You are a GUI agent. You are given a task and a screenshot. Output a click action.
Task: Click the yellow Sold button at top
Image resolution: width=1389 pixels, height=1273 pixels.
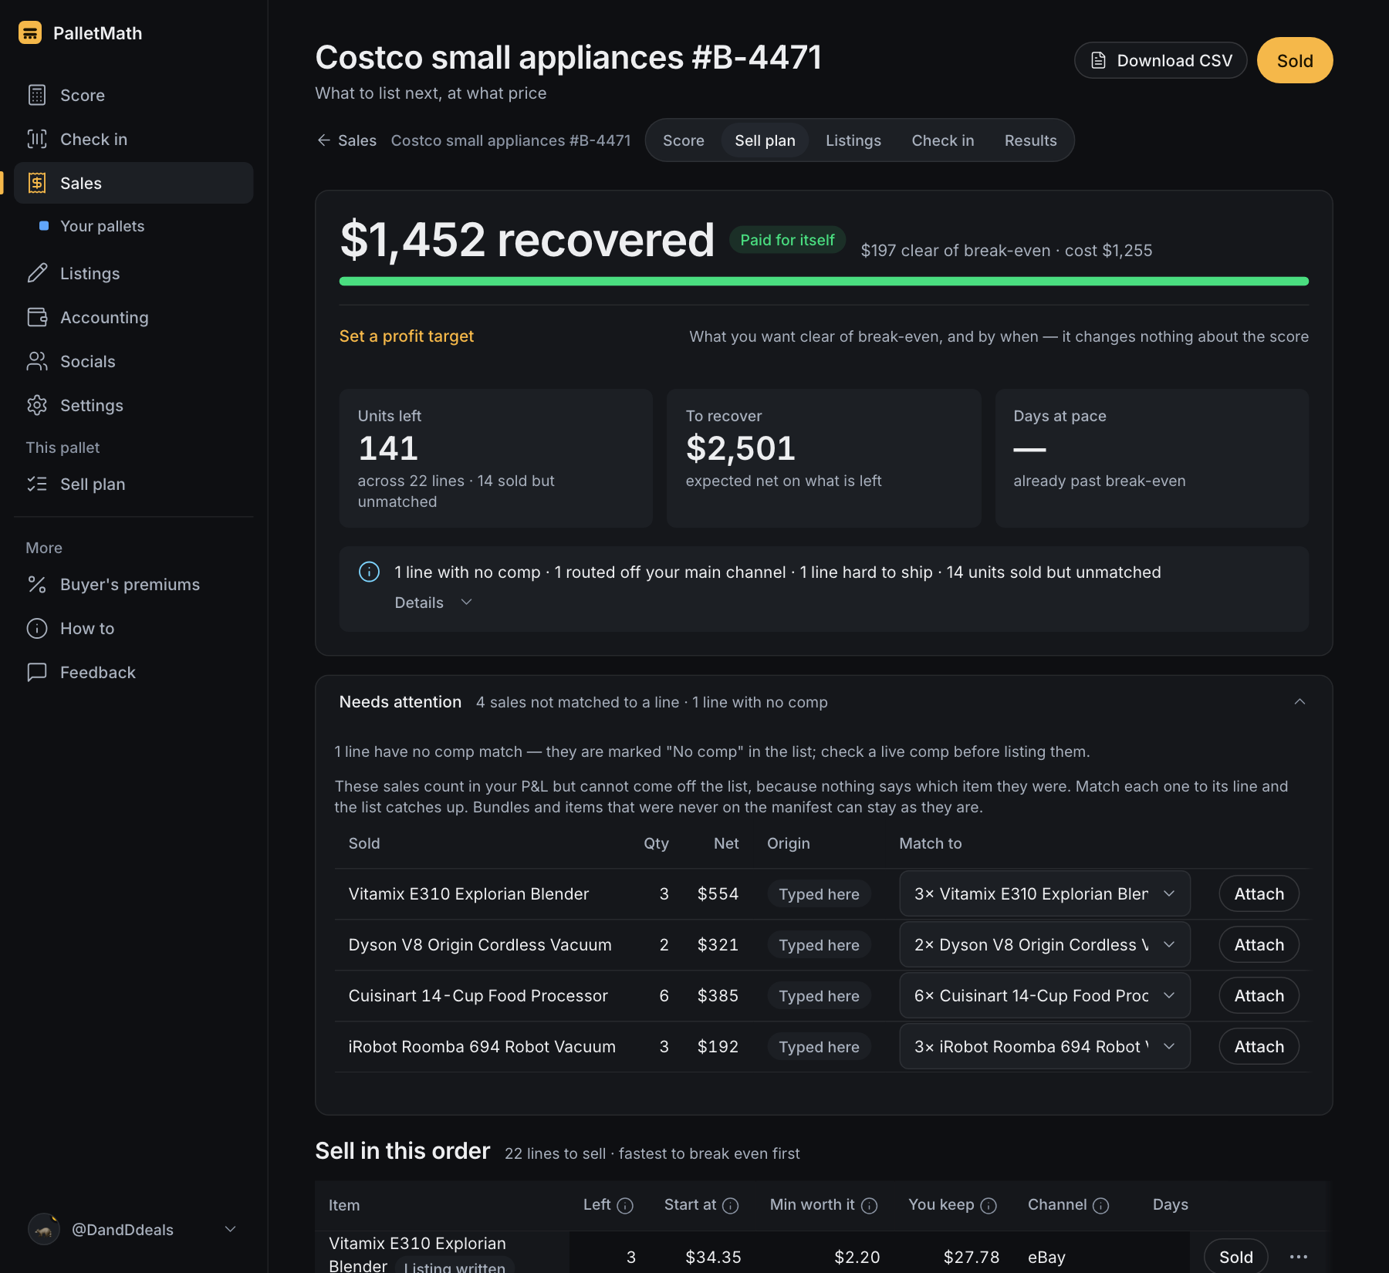(1295, 60)
